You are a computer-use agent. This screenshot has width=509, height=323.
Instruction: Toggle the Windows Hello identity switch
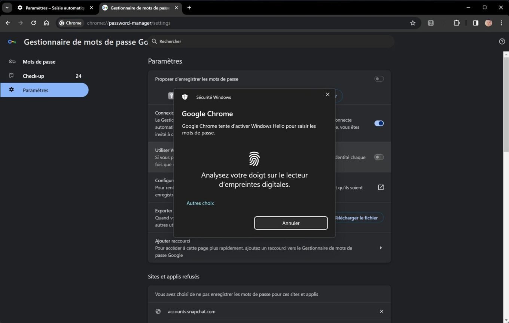pos(379,157)
